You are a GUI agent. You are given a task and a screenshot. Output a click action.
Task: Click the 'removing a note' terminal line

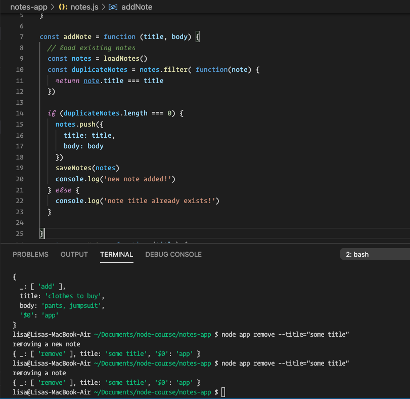coord(39,373)
